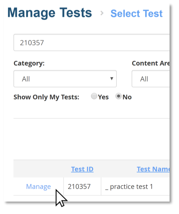Focus the search field containing 210357
Screen dimensions: 179x214
pyautogui.click(x=91, y=43)
